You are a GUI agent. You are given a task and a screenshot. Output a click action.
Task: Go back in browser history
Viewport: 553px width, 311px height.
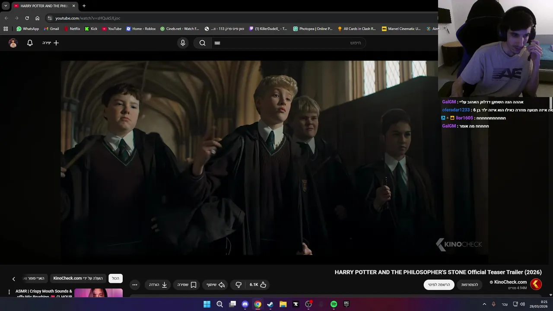[x=6, y=18]
